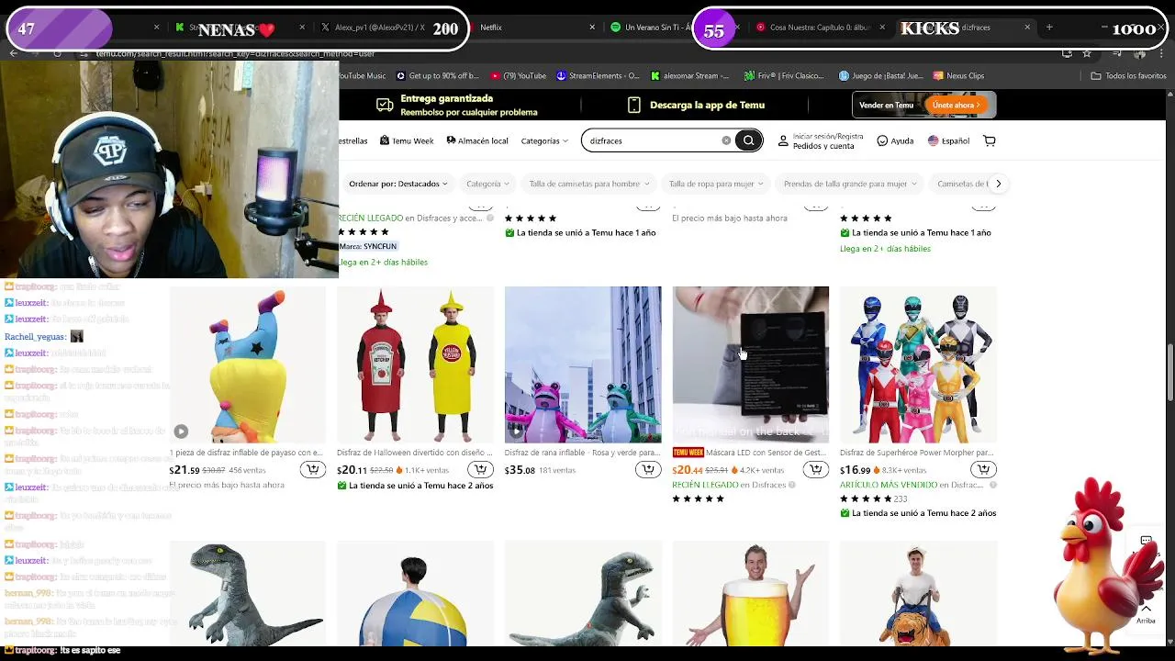Screen dimensions: 1175x661
Task: Clear the dizfraces search text
Action: pos(726,140)
